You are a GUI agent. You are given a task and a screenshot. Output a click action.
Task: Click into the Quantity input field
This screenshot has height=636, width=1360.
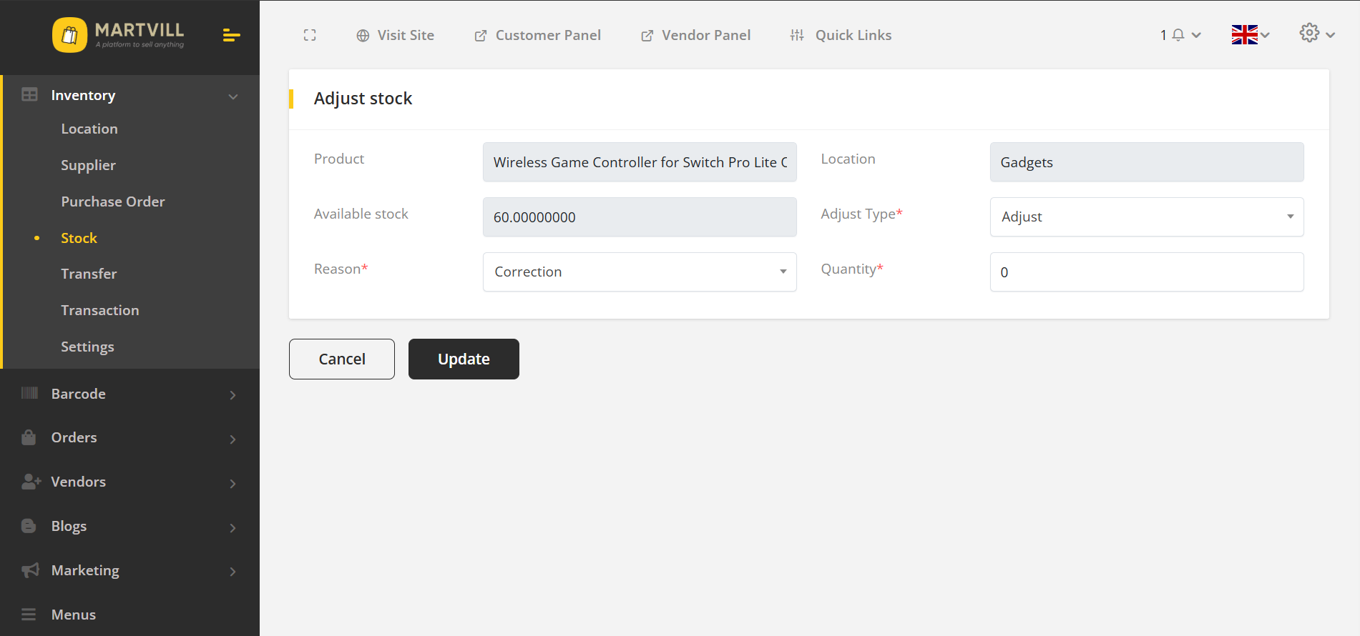(1146, 272)
